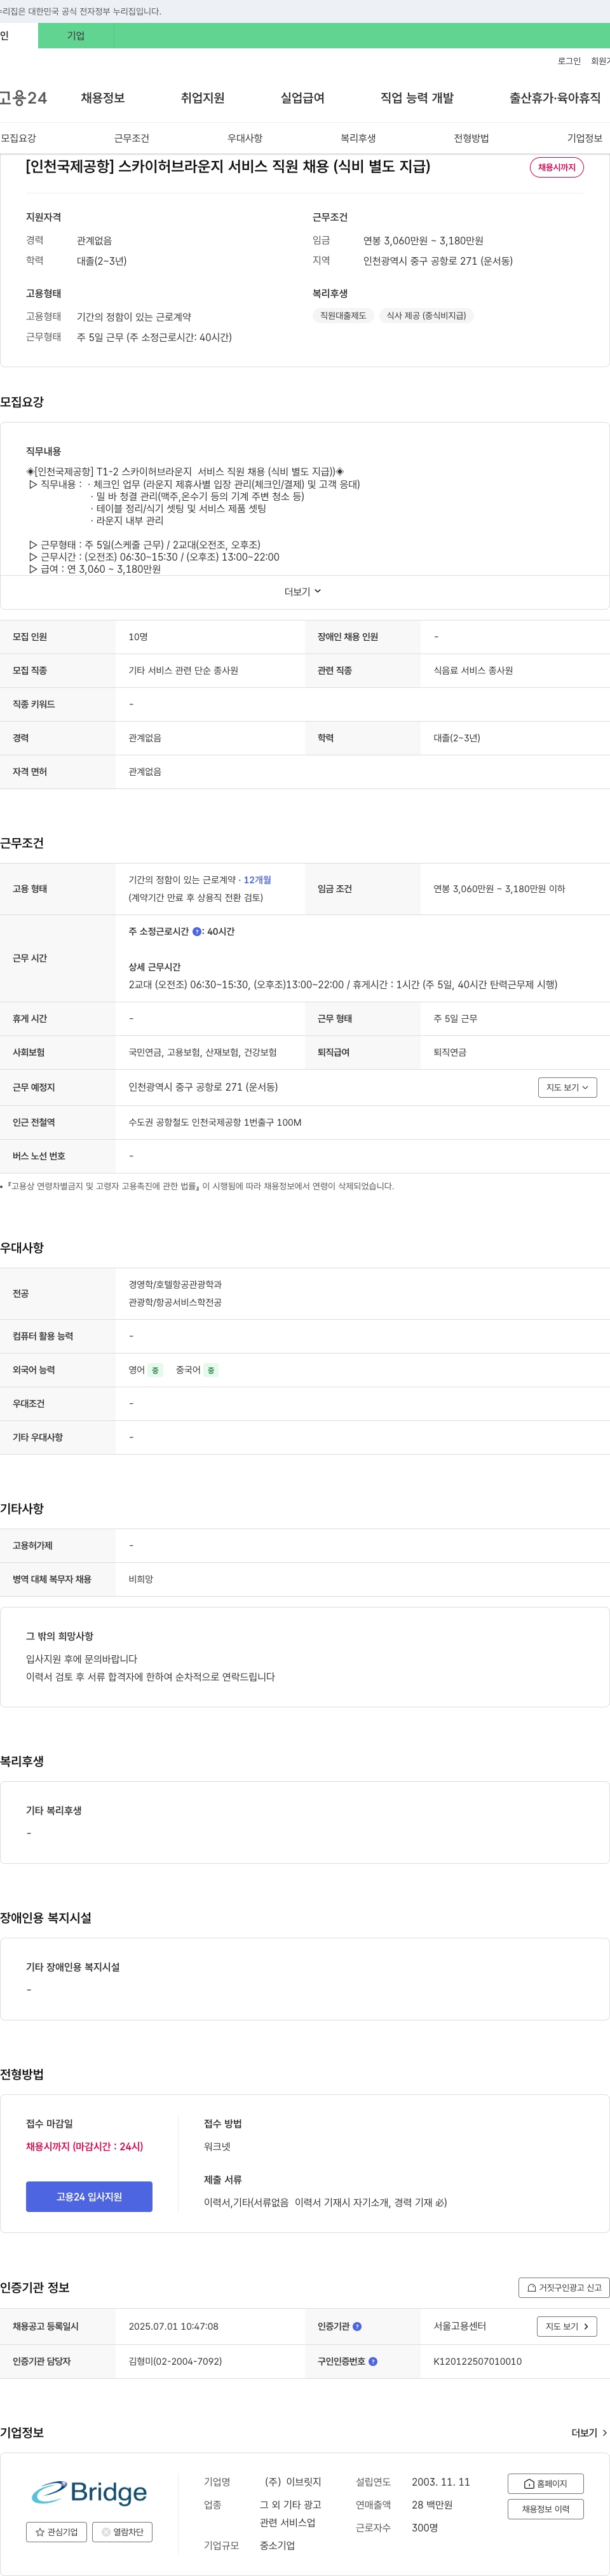
Task: Open 지도 보기 for 서울고용센터
Action: (567, 2326)
